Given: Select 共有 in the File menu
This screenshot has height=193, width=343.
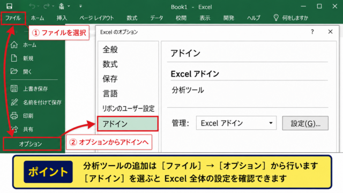Looking at the screenshot, I should [28, 129].
